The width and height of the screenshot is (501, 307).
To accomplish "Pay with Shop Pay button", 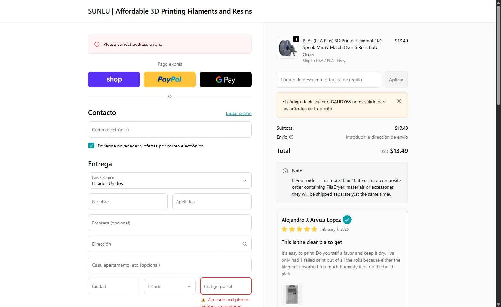I will 114,80.
